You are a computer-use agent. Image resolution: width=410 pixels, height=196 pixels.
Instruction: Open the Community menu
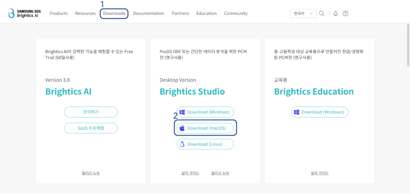[235, 13]
